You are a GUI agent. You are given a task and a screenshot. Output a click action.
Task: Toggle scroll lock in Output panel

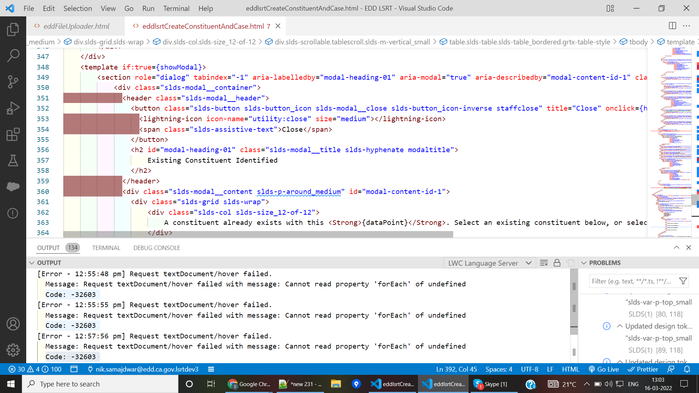pyautogui.click(x=557, y=263)
